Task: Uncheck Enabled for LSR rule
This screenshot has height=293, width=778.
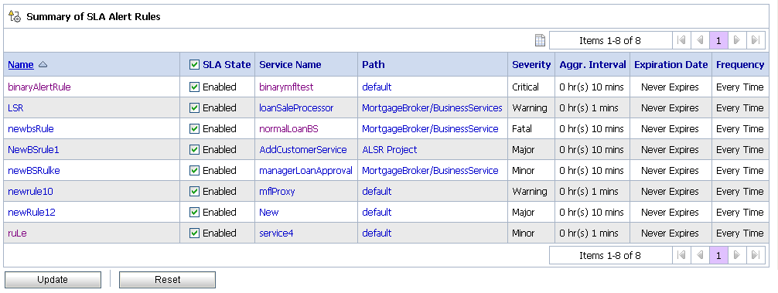Action: [x=195, y=107]
